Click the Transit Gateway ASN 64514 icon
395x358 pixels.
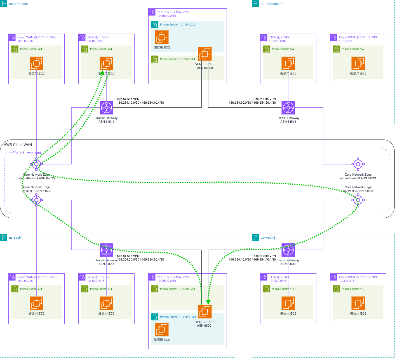pyautogui.click(x=106, y=250)
